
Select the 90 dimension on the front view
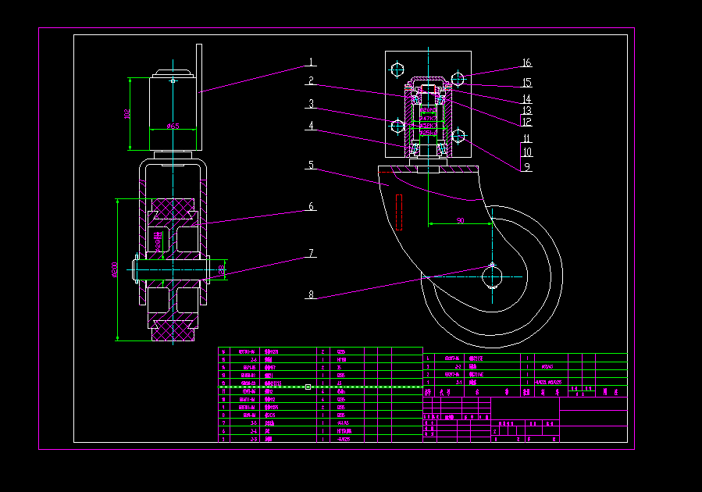[x=460, y=221]
